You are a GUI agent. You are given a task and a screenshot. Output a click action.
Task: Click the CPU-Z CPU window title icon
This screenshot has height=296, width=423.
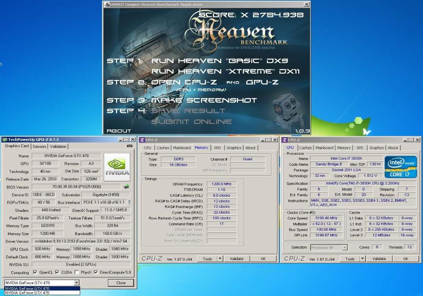(285, 140)
